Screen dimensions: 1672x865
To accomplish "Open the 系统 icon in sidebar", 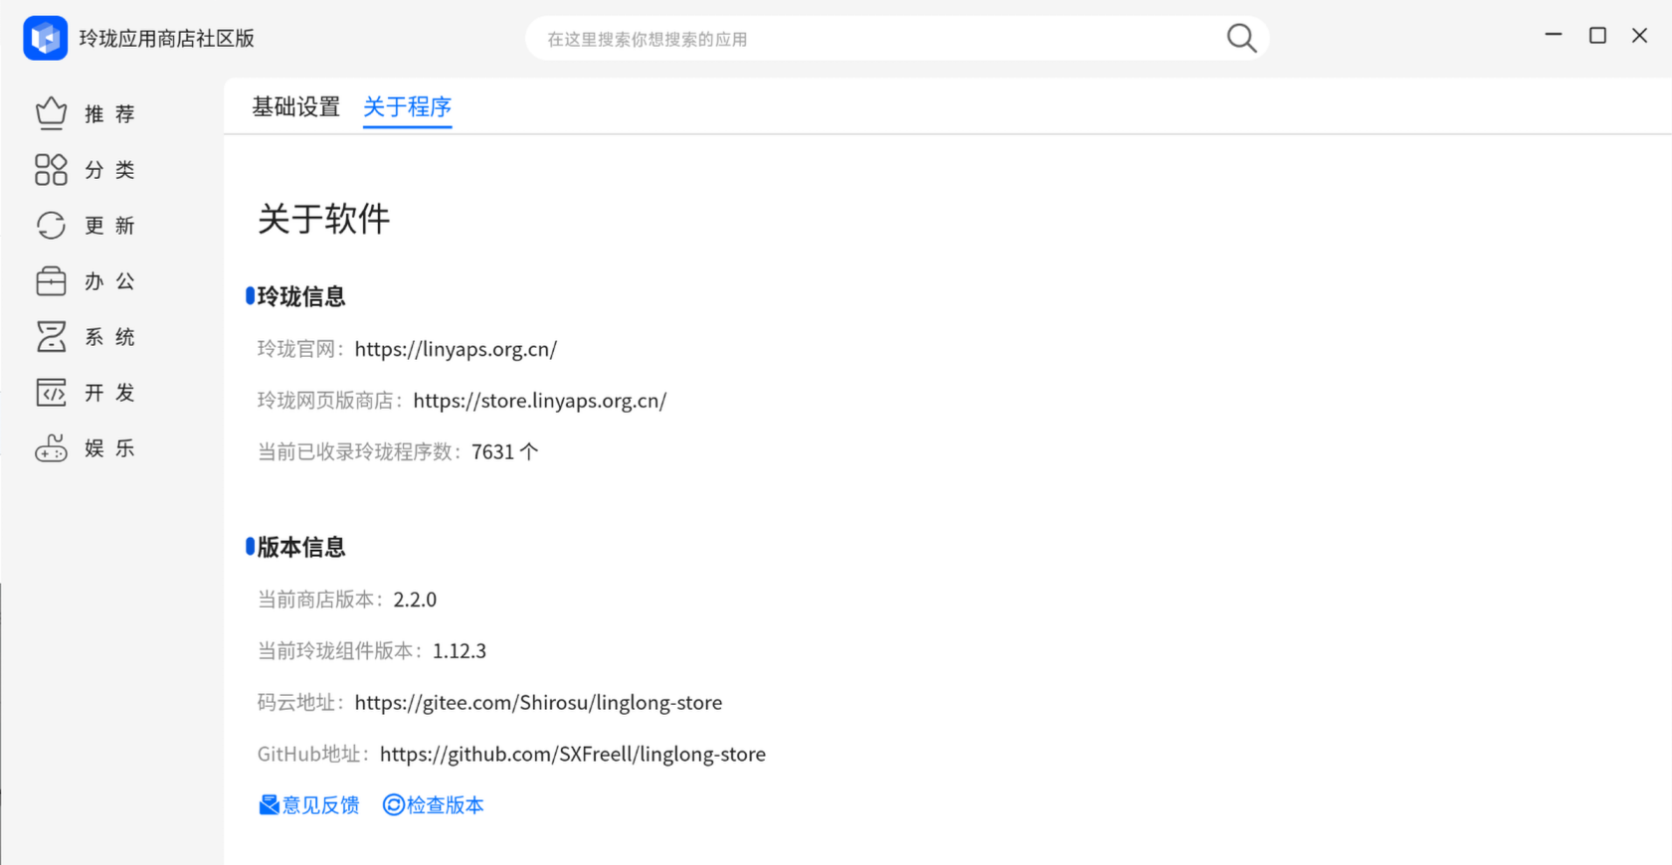I will [51, 336].
